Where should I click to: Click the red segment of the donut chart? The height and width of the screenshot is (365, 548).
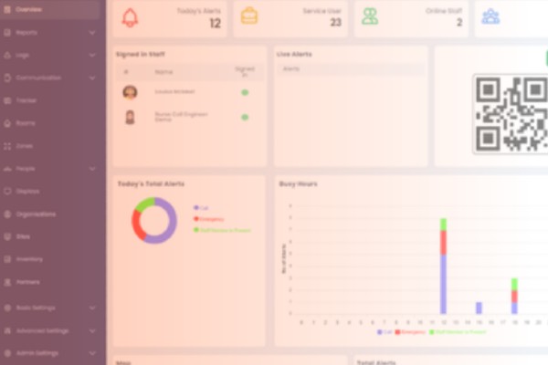pyautogui.click(x=137, y=226)
